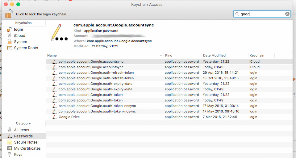Image resolution: width=296 pixels, height=158 pixels.
Task: Select the Passwords category
Action: point(23,136)
